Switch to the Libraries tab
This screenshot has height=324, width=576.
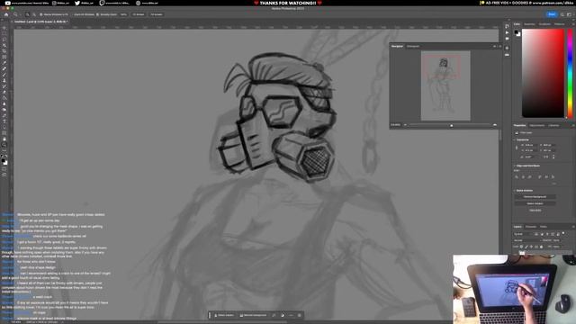[x=554, y=126]
